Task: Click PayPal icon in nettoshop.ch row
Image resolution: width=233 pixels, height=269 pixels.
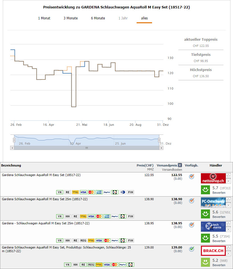Action: (107, 192)
